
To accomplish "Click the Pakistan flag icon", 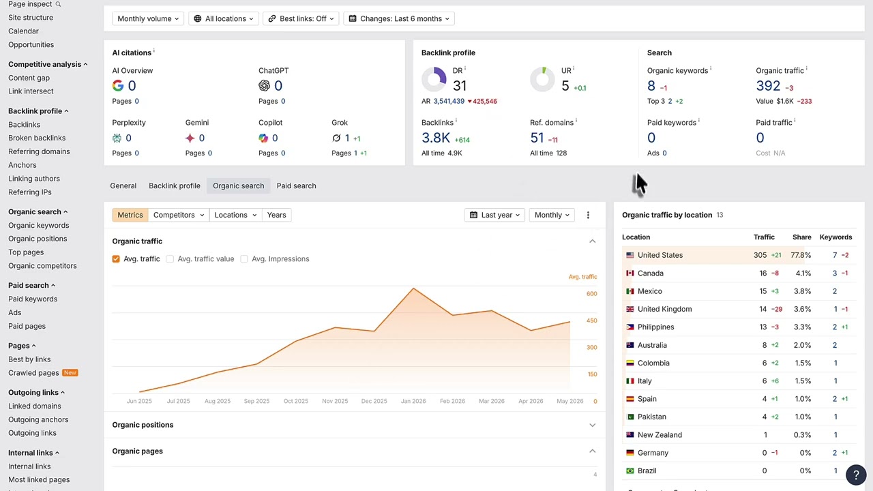I will pos(630,417).
